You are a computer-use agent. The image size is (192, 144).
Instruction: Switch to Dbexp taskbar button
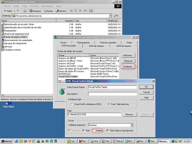(x=118, y=141)
